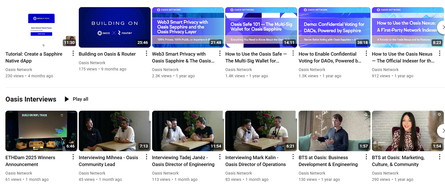Open options menu for How to Use the Oasis Safe

[x=293, y=53]
